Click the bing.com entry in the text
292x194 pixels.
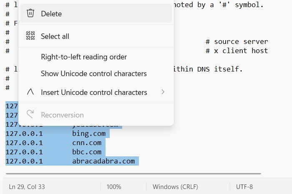click(89, 133)
